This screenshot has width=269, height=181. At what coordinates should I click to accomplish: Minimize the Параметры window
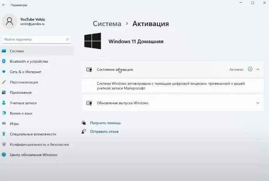[241, 3]
